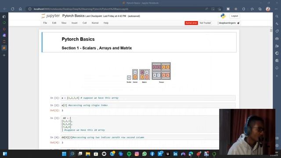This screenshot has width=281, height=158.
Task: Select the active Jupyter tab in sidebar
Action: click(4, 48)
